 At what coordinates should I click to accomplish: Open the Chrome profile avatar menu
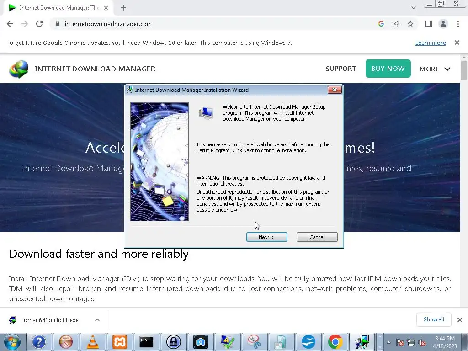443,24
